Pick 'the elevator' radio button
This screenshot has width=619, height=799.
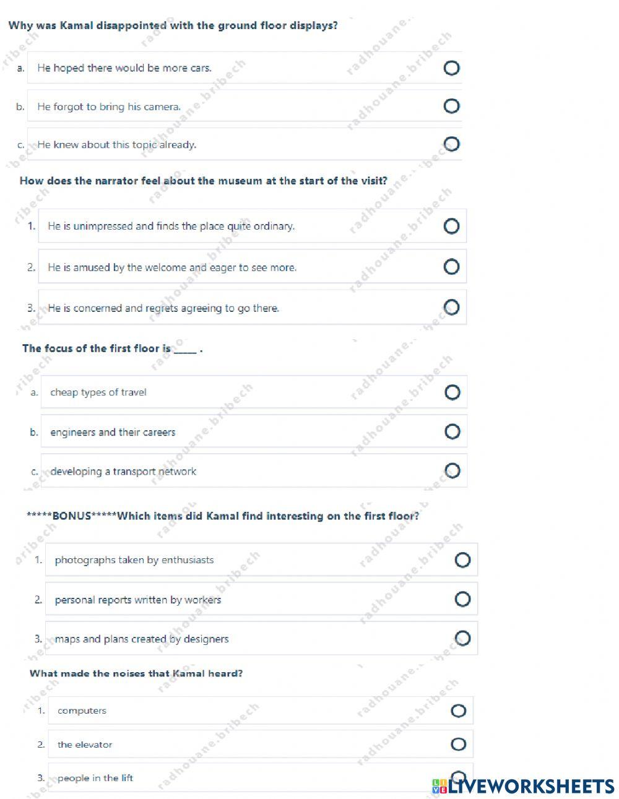(458, 744)
